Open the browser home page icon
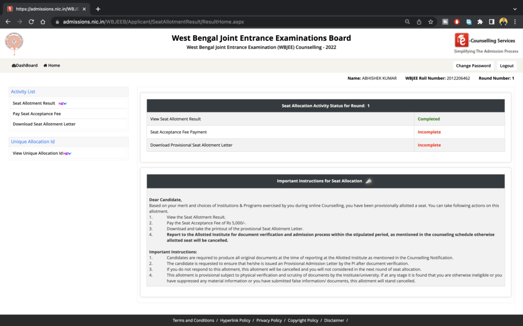The image size is (523, 326). [43, 21]
